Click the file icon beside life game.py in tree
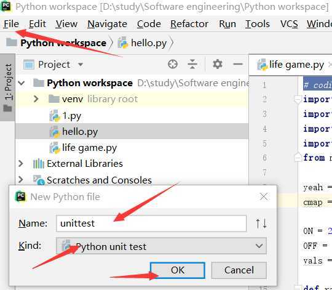The width and height of the screenshot is (332, 290). tap(55, 148)
